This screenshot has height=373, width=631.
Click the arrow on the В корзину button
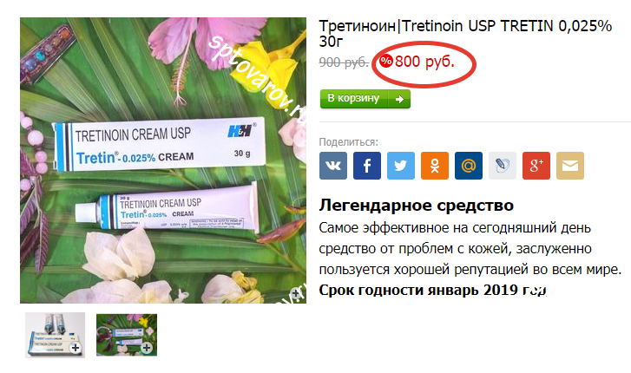pyautogui.click(x=399, y=100)
